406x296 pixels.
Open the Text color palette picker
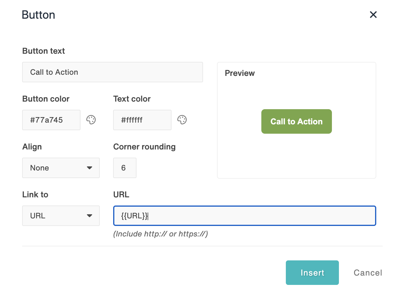pos(182,120)
